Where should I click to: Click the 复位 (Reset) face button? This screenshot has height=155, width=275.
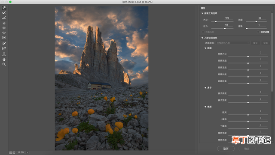[x=255, y=43]
